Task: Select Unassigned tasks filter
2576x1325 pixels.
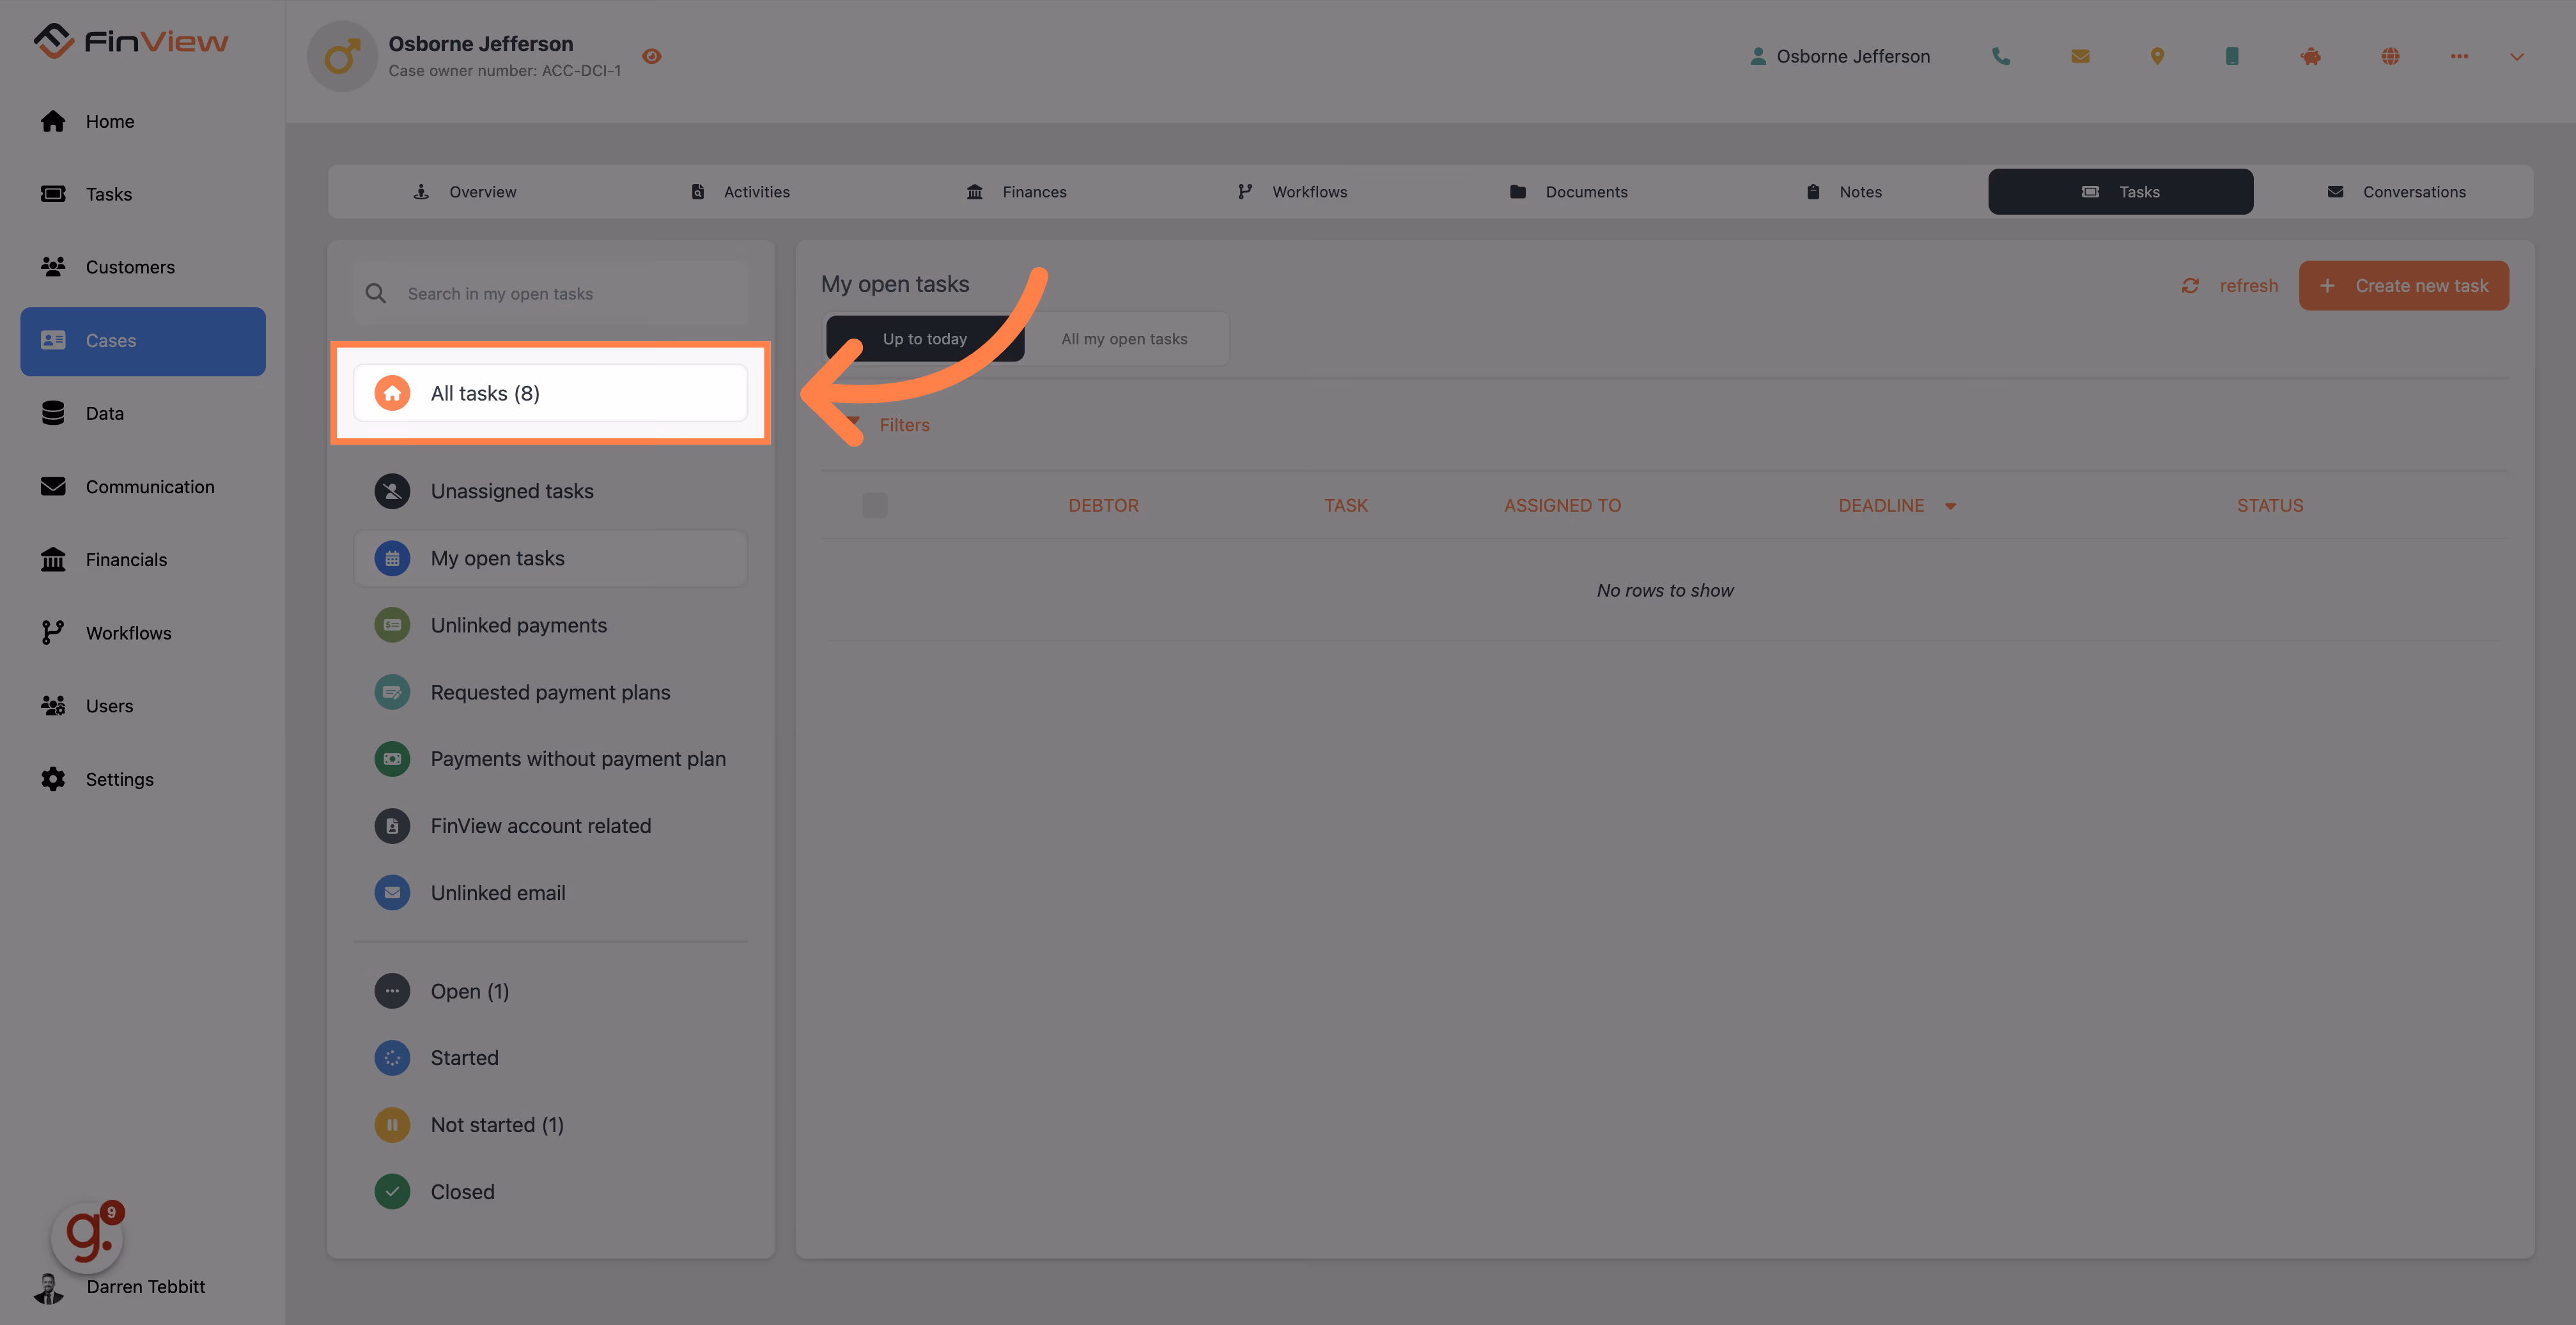Action: click(x=551, y=492)
